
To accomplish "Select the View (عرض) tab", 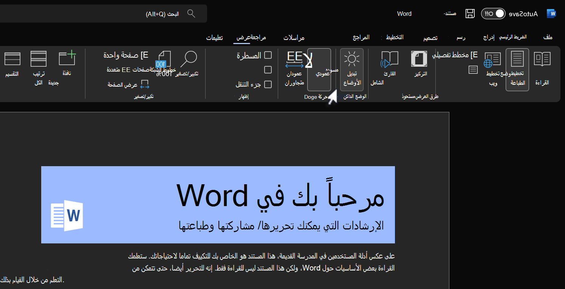I will [x=243, y=37].
